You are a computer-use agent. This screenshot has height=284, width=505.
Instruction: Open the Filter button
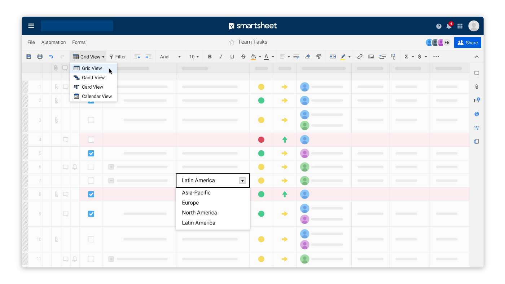pos(118,57)
